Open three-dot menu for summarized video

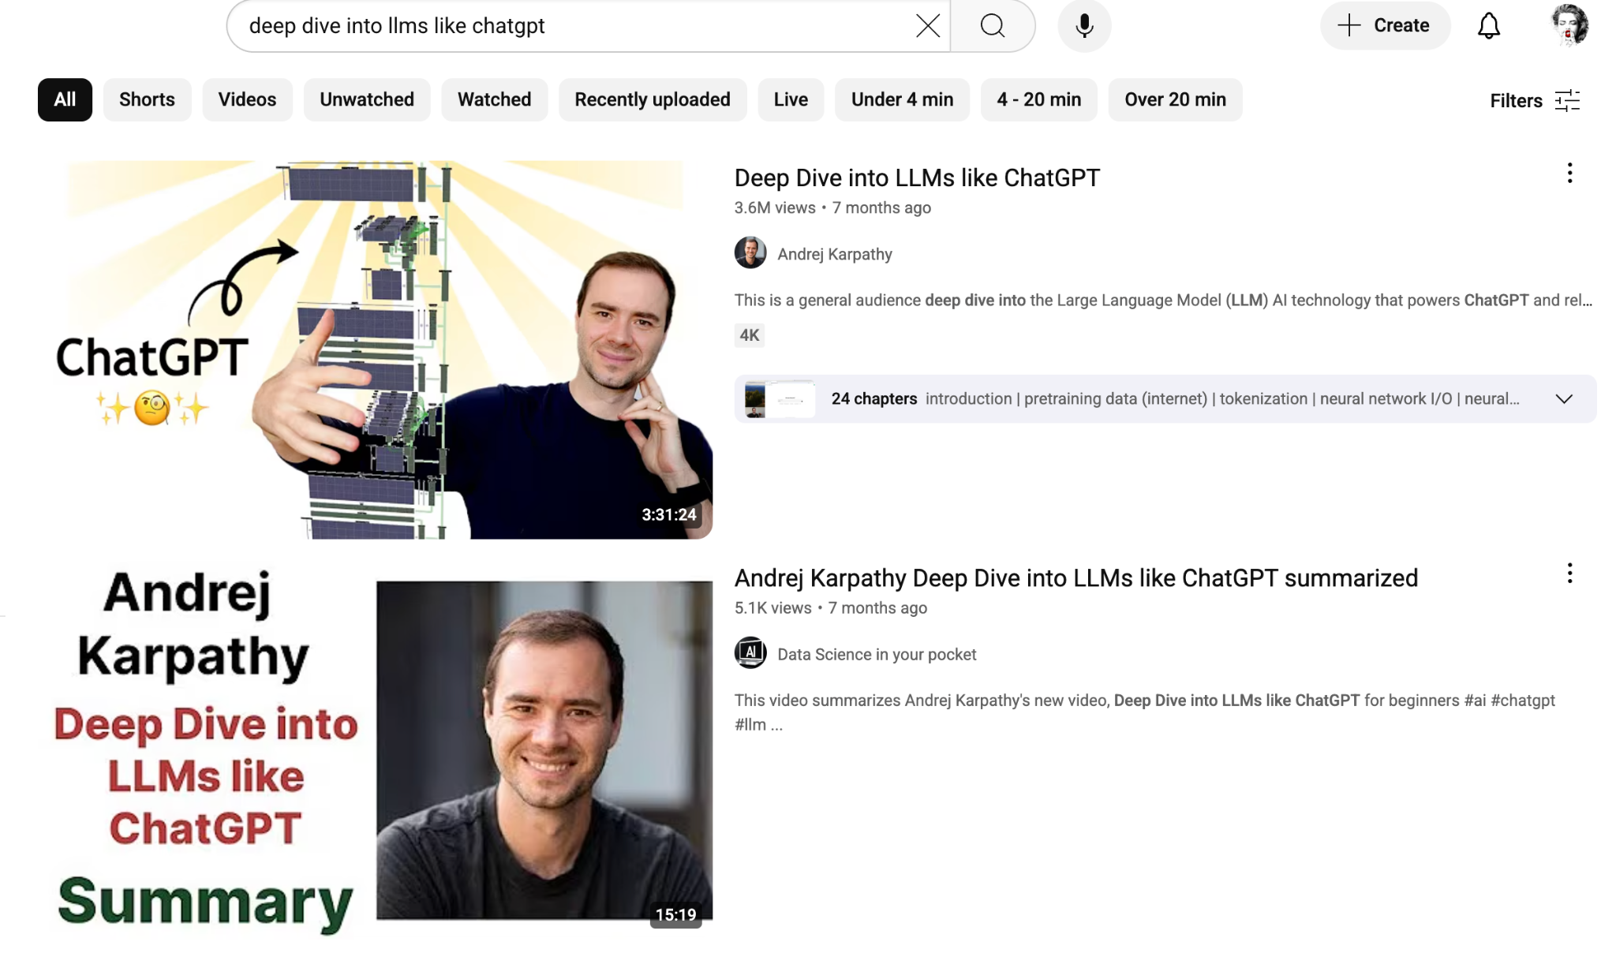(1569, 574)
